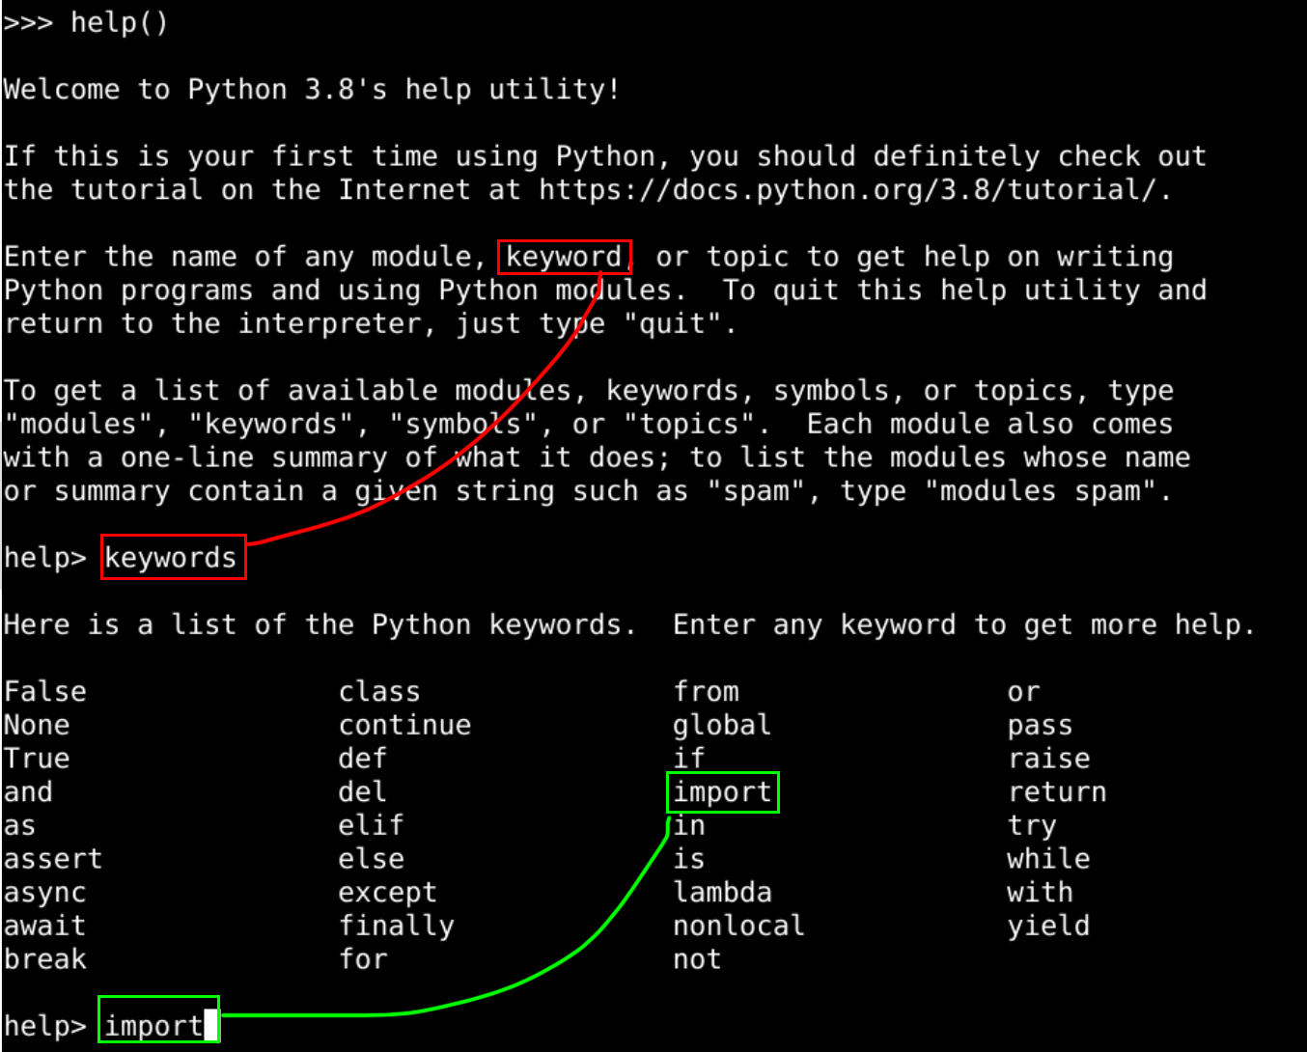Screen dimensions: 1307x1052
Task: Click the keyword "finally"
Action: tap(396, 927)
